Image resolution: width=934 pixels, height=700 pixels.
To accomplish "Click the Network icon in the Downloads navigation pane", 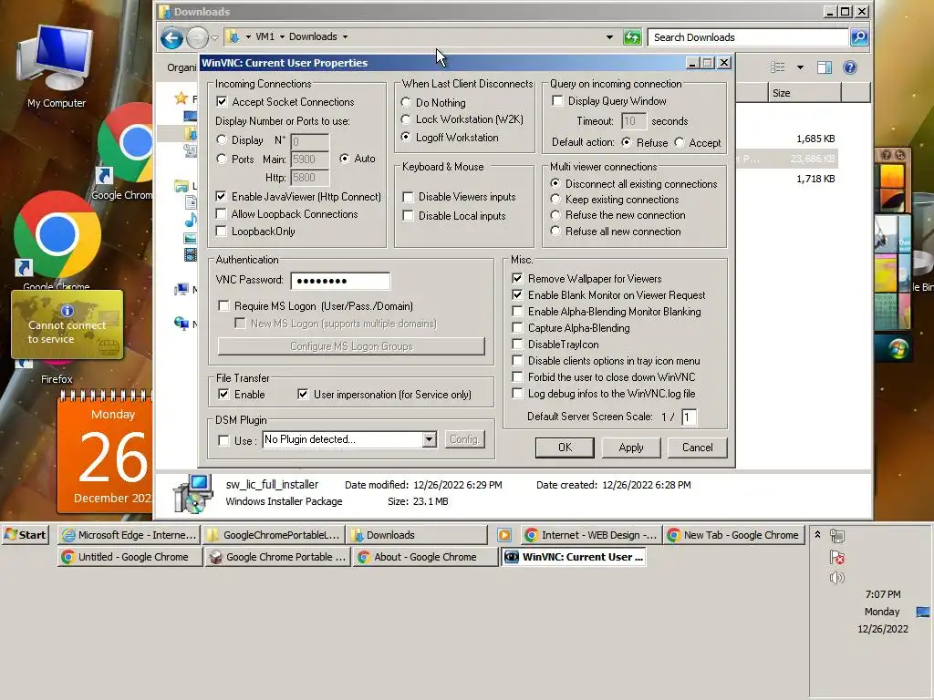I will click(x=182, y=324).
